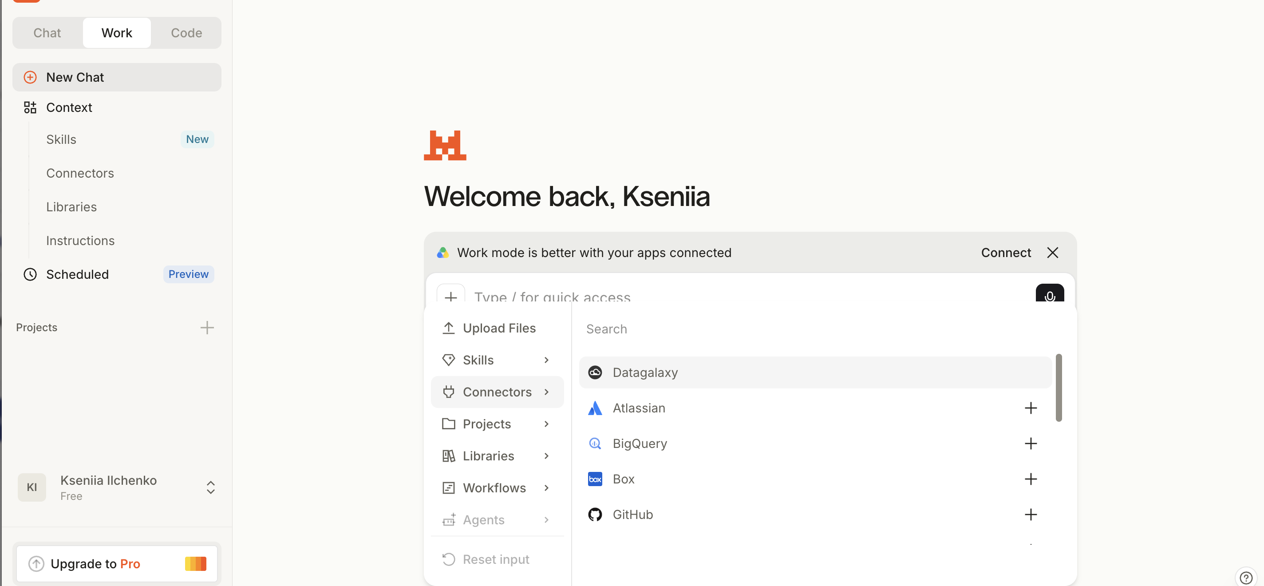This screenshot has height=586, width=1264.
Task: Click the KI user avatar
Action: tap(32, 487)
